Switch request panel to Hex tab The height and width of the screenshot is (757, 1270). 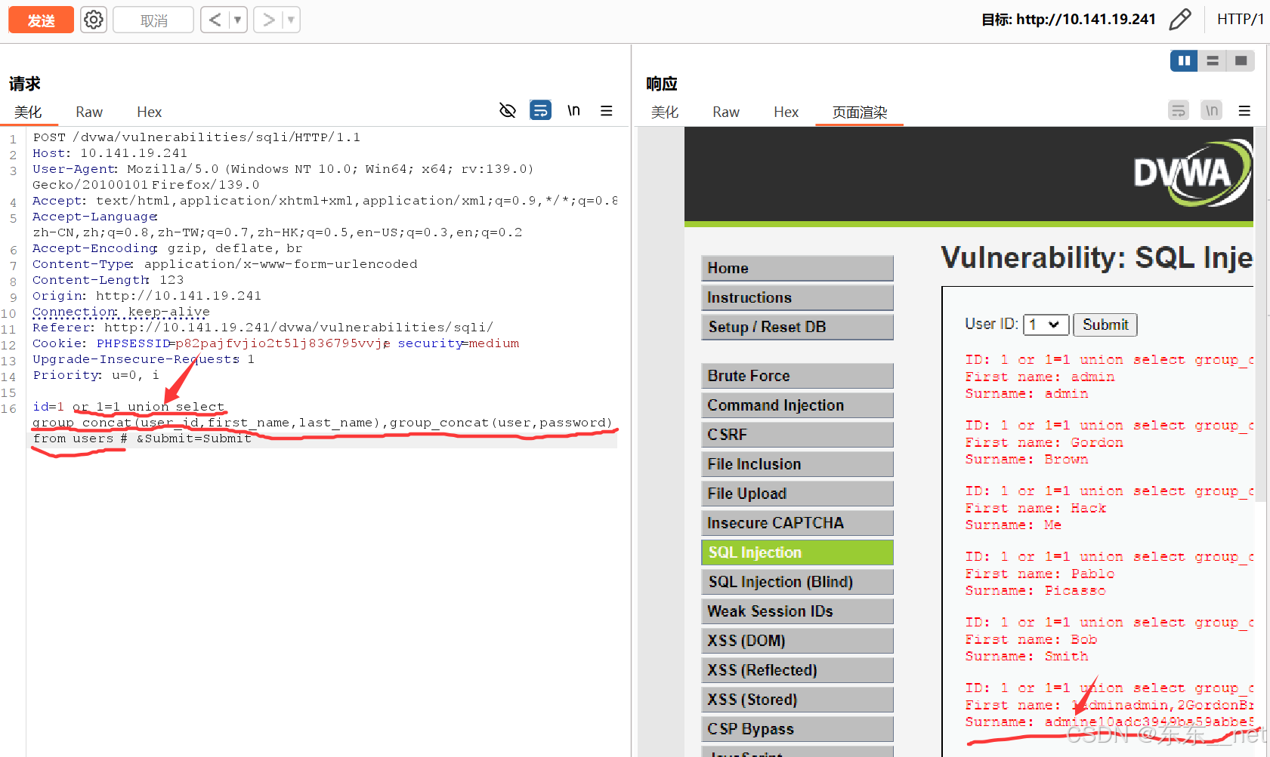(x=149, y=112)
